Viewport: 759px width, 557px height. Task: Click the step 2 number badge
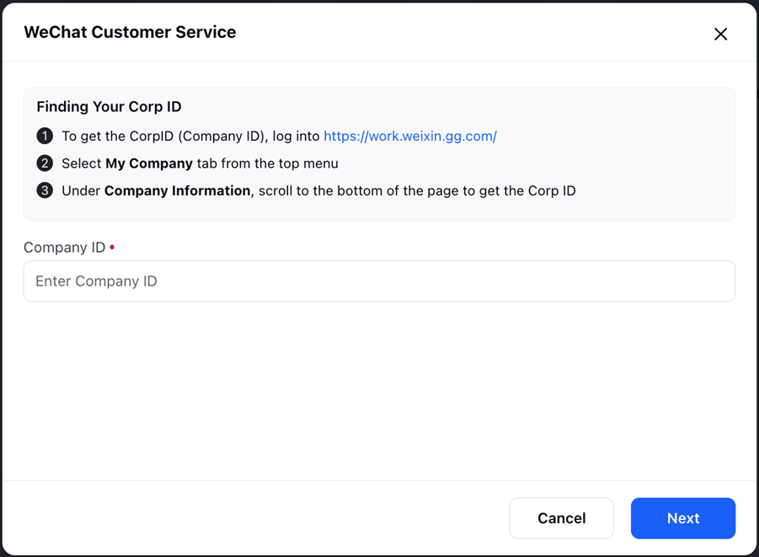(45, 163)
